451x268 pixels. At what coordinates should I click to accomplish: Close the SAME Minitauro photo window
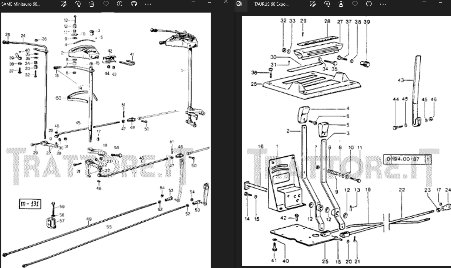(x=226, y=1)
